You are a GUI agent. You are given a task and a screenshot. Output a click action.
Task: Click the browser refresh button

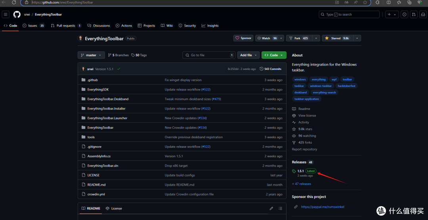point(14,2)
